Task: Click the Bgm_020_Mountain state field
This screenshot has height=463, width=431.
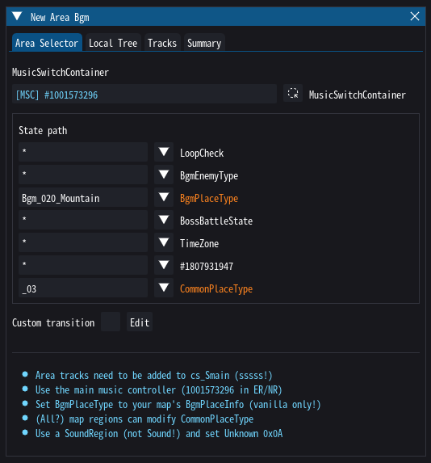Action: point(83,197)
